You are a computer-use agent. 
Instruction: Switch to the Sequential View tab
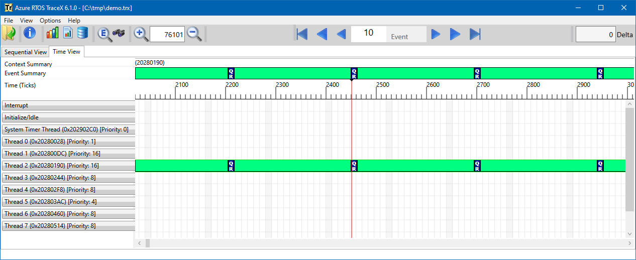26,52
